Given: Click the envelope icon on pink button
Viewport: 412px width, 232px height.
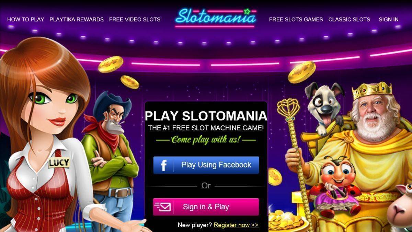Looking at the screenshot, I should (x=163, y=207).
